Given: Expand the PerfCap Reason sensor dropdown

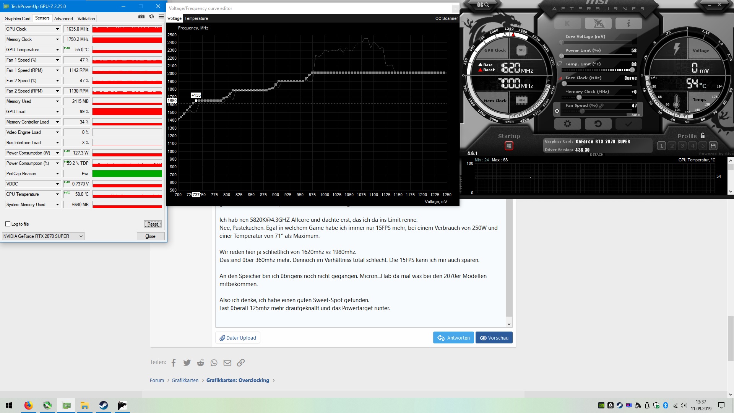Looking at the screenshot, I should [x=57, y=174].
